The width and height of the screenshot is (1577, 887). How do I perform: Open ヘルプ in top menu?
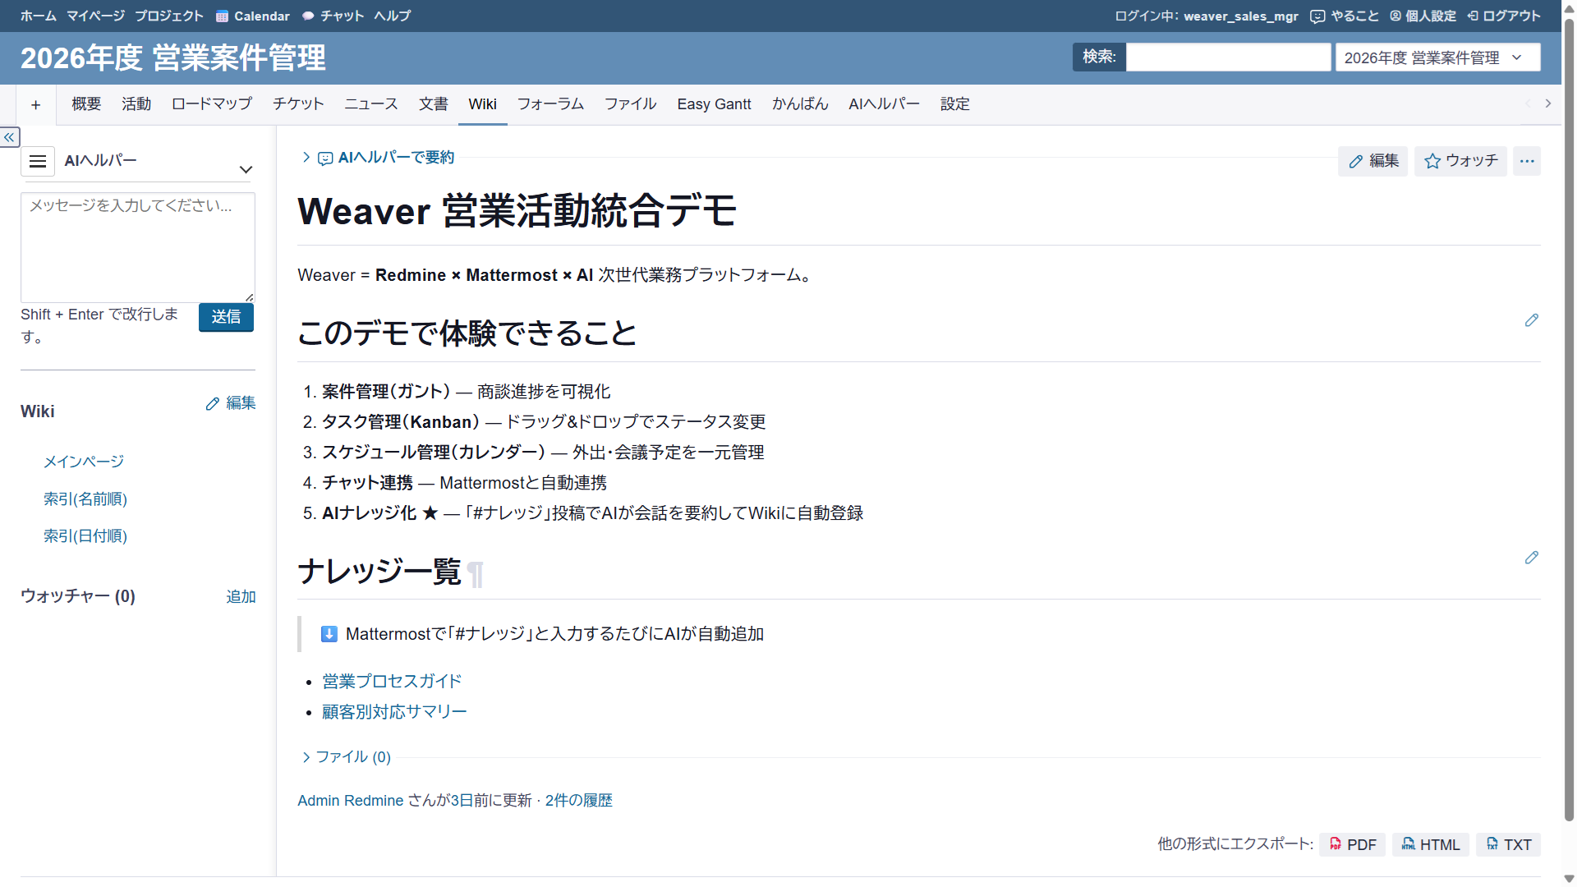393,16
